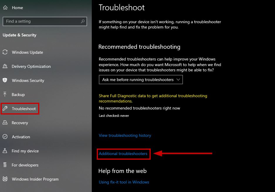This screenshot has width=275, height=192.
Task: Select the Troubleshoot sidebar entry
Action: click(x=24, y=109)
